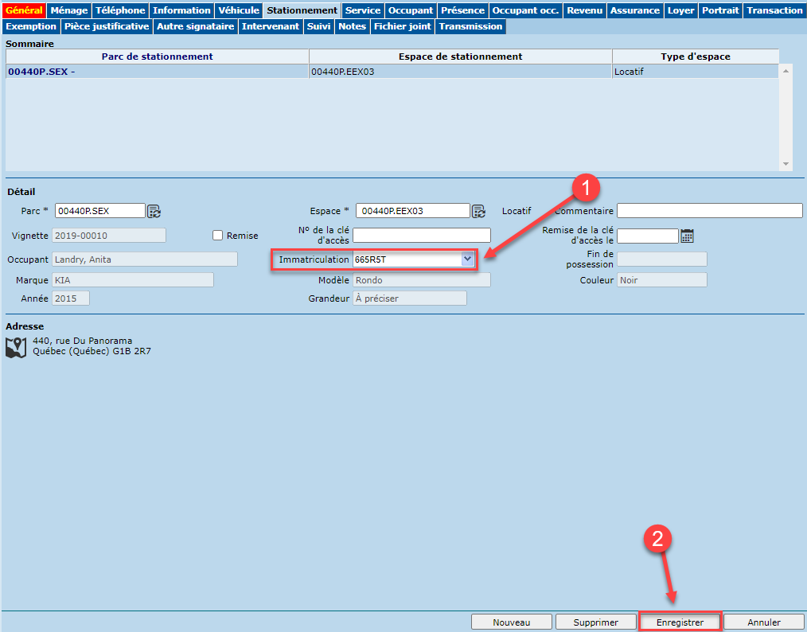Click the map icon under Adresse

point(15,346)
